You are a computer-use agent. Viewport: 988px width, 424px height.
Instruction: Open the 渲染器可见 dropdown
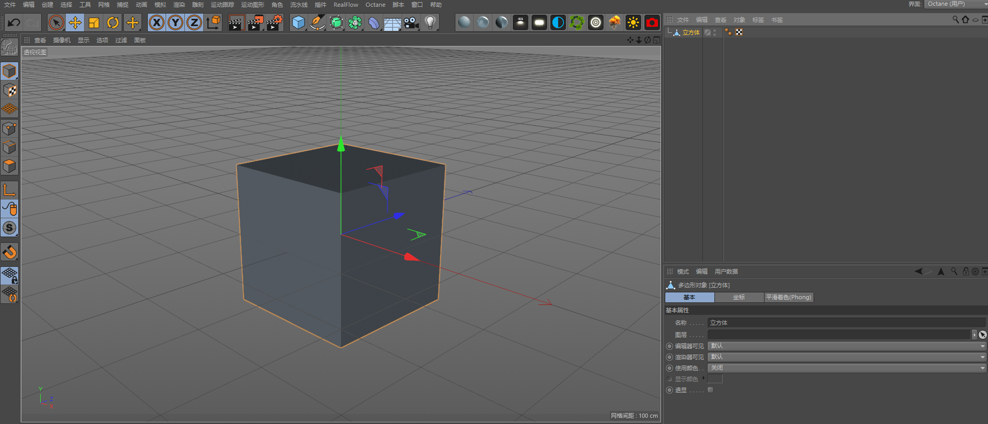846,357
